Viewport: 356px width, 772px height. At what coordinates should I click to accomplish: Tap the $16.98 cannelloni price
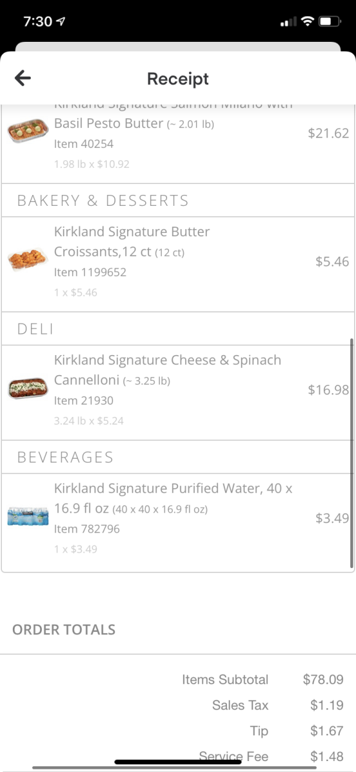tap(328, 390)
